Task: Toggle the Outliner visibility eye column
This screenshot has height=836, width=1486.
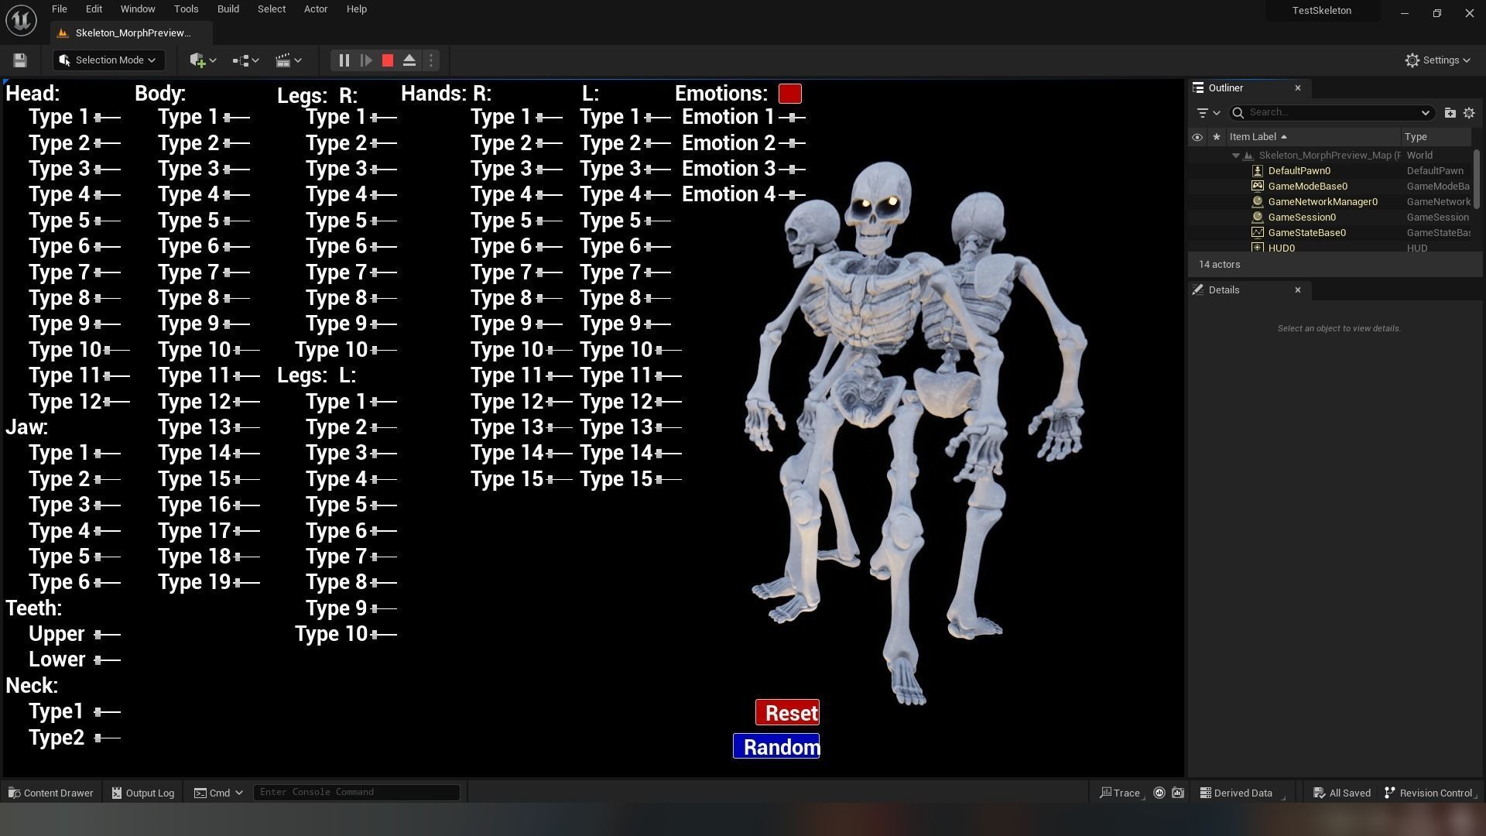Action: 1197,137
